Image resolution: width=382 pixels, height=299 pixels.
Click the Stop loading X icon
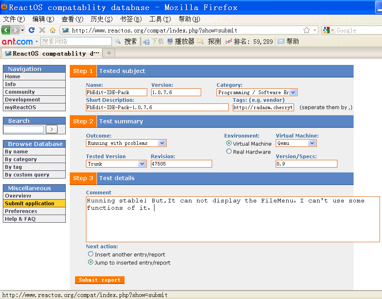(42, 30)
